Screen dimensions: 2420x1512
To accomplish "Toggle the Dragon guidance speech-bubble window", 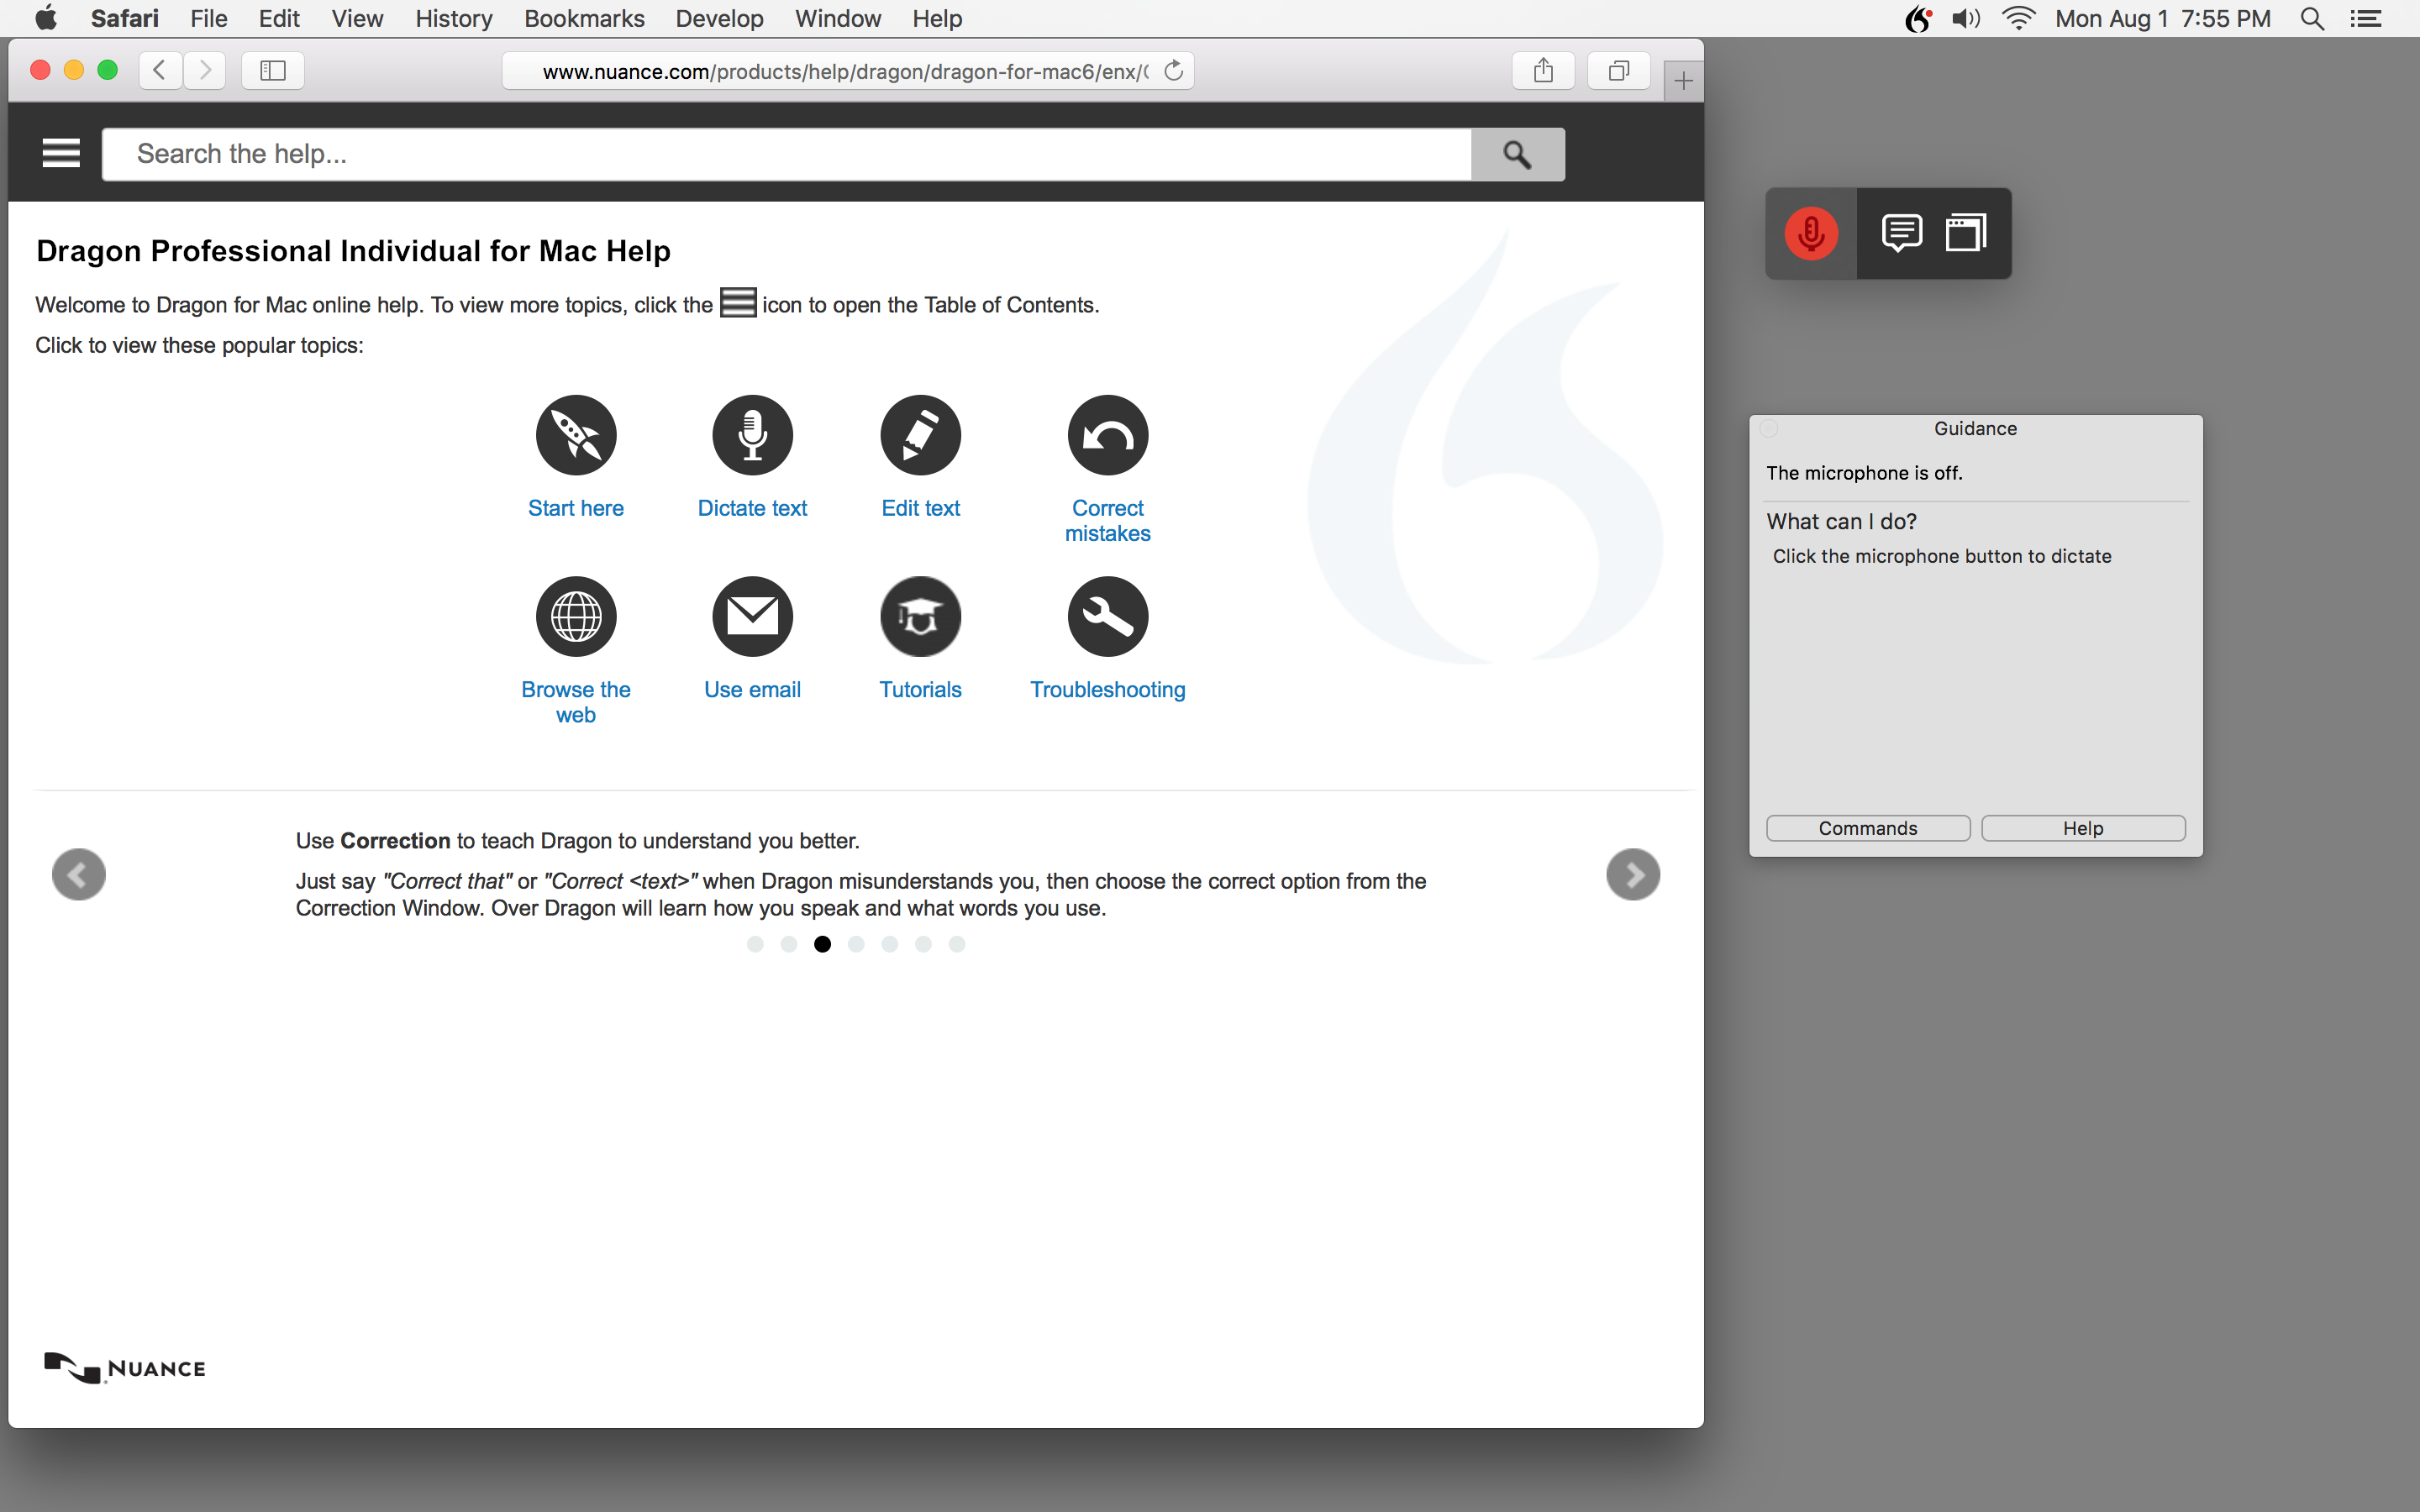I will click(x=1901, y=234).
